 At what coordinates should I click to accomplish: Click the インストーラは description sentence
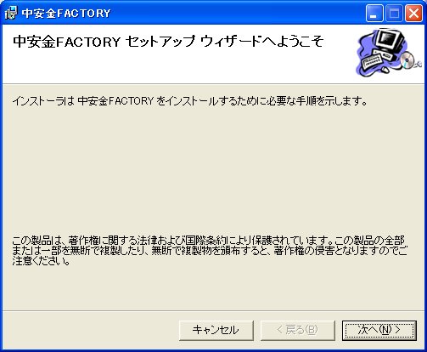[190, 101]
